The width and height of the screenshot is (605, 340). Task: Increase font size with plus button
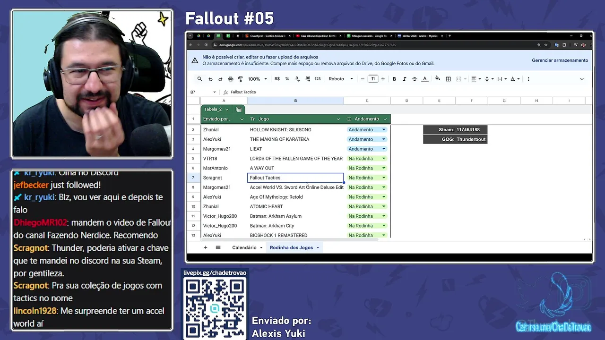383,79
